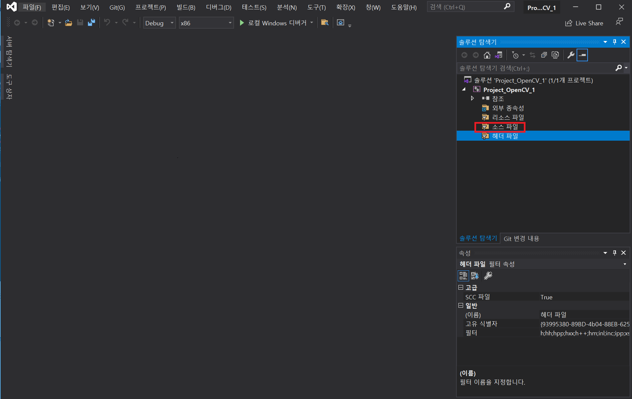Go Home in the Solution Explorer toolbar
This screenshot has height=399, width=632.
click(x=487, y=55)
